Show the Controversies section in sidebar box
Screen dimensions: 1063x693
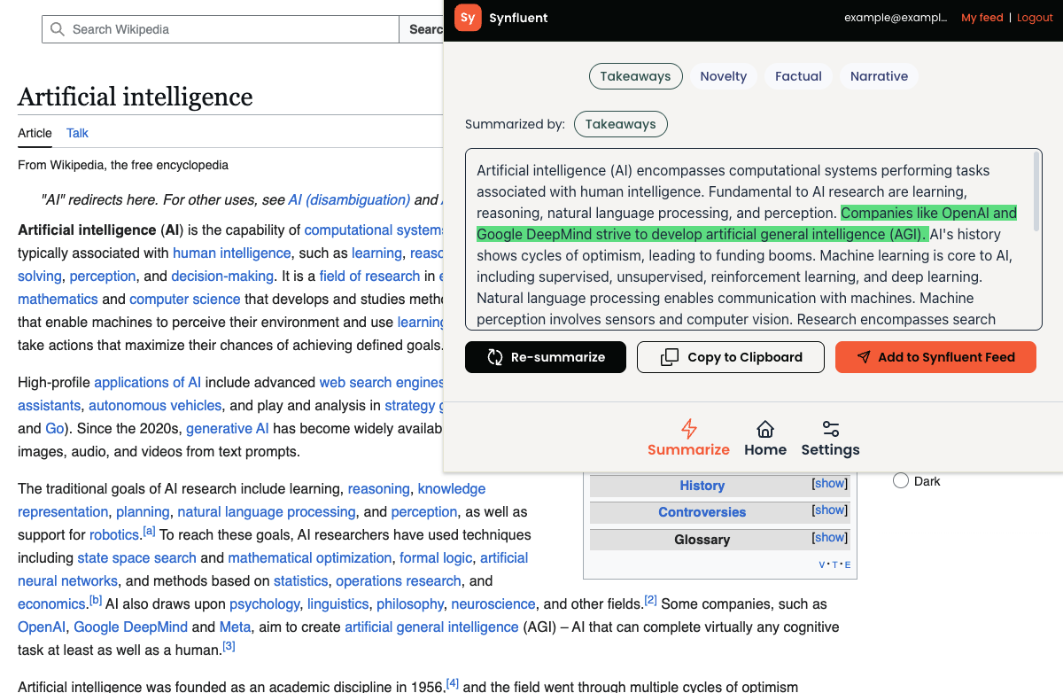pos(830,510)
